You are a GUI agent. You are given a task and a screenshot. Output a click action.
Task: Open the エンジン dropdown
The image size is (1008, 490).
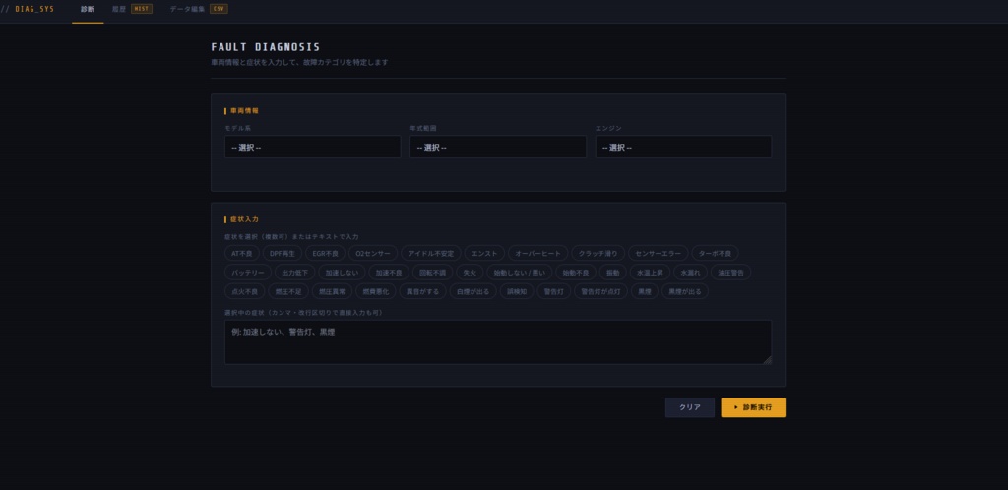pyautogui.click(x=683, y=147)
